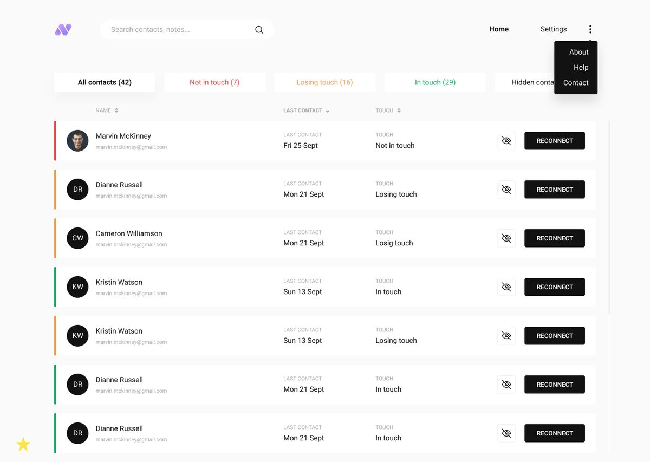Click the app logo in the top left

coord(62,30)
